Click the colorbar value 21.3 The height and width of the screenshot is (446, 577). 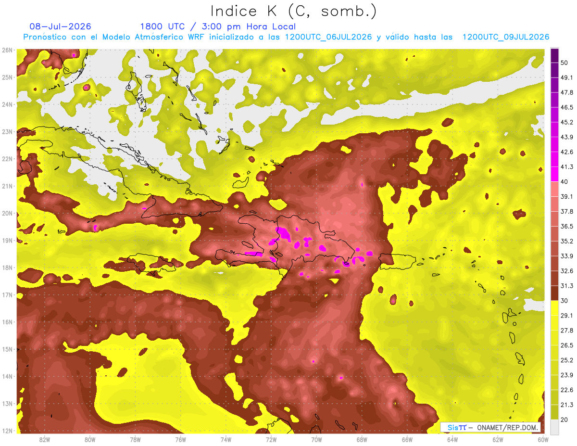(x=567, y=405)
